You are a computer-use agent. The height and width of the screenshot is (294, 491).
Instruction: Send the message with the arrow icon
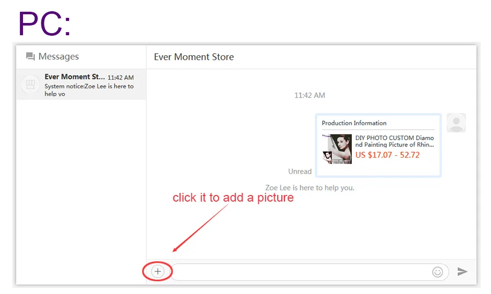pyautogui.click(x=462, y=272)
